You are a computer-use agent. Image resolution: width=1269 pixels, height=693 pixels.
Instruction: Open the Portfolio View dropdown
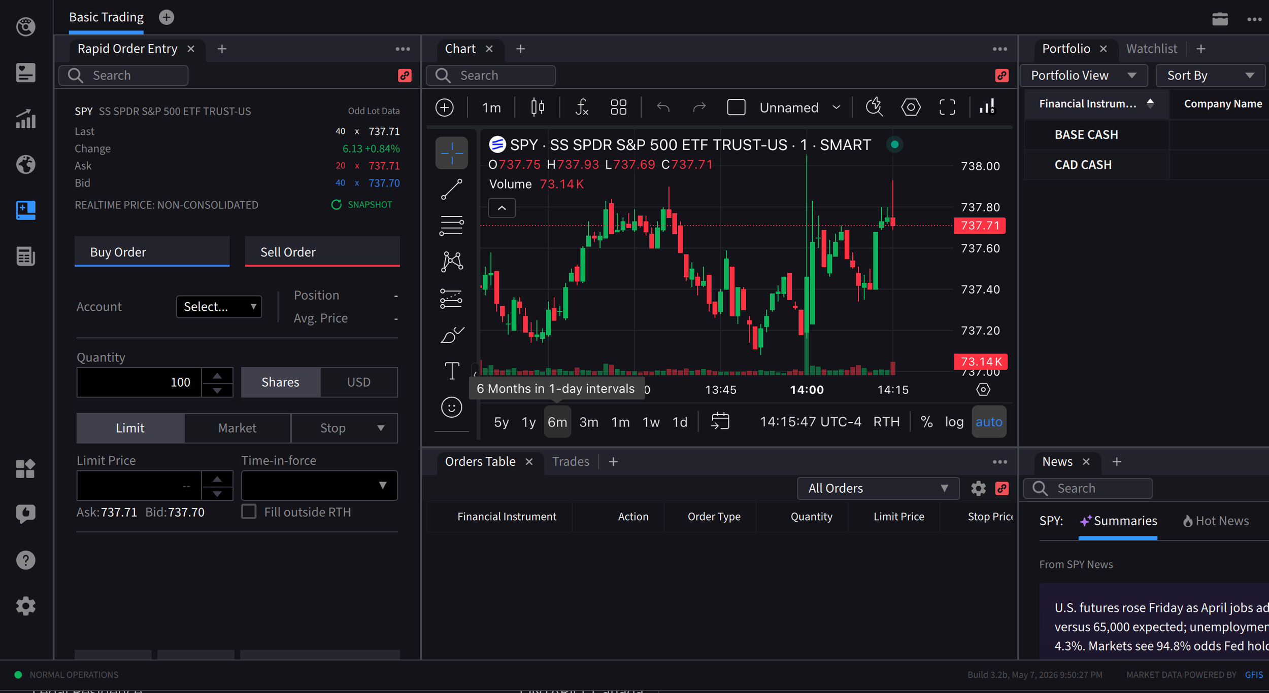click(1084, 76)
